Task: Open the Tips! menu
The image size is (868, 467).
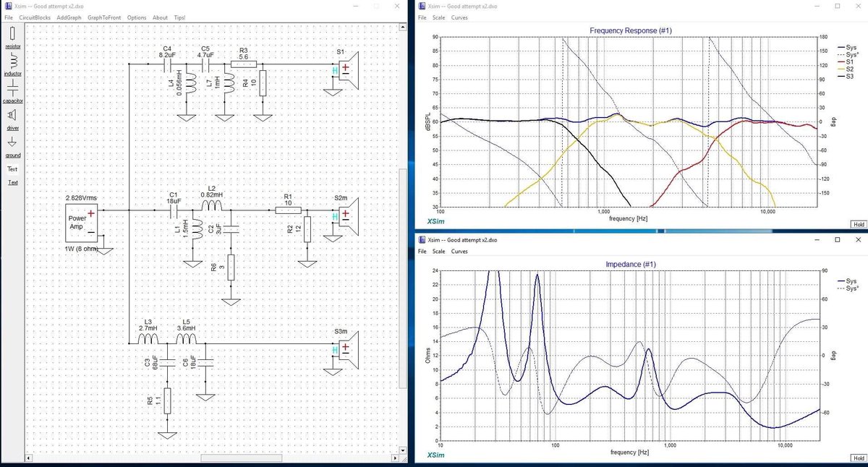Action: point(179,17)
